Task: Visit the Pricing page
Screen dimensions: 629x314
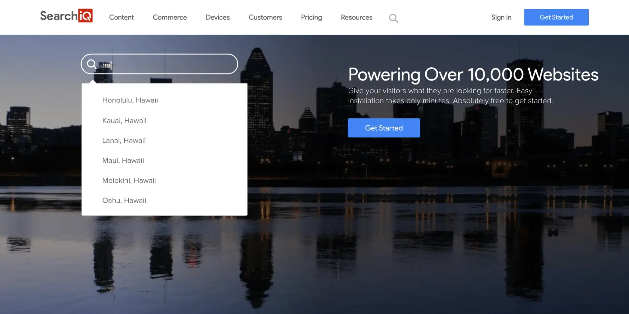Action: 311,17
